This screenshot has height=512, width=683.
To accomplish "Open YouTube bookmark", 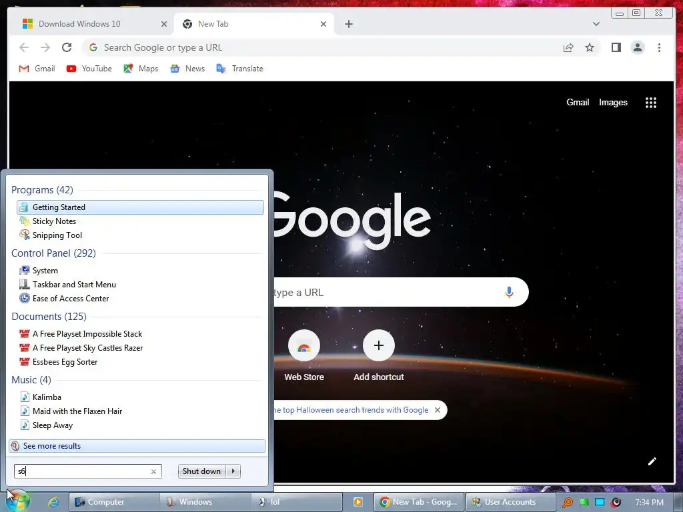I will click(89, 69).
